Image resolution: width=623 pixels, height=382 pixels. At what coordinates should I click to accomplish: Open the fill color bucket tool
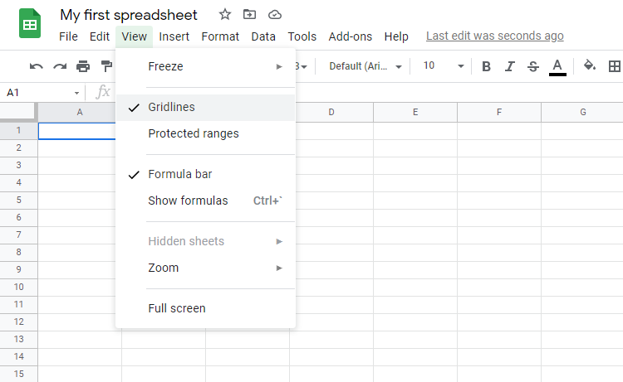(590, 66)
